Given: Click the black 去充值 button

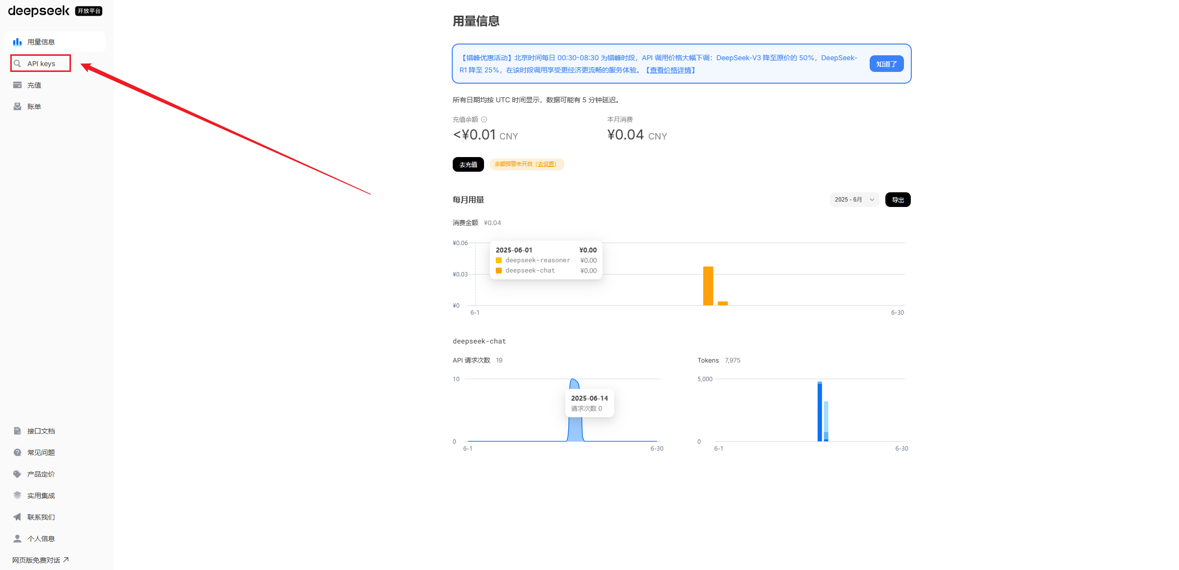Looking at the screenshot, I should coord(468,164).
